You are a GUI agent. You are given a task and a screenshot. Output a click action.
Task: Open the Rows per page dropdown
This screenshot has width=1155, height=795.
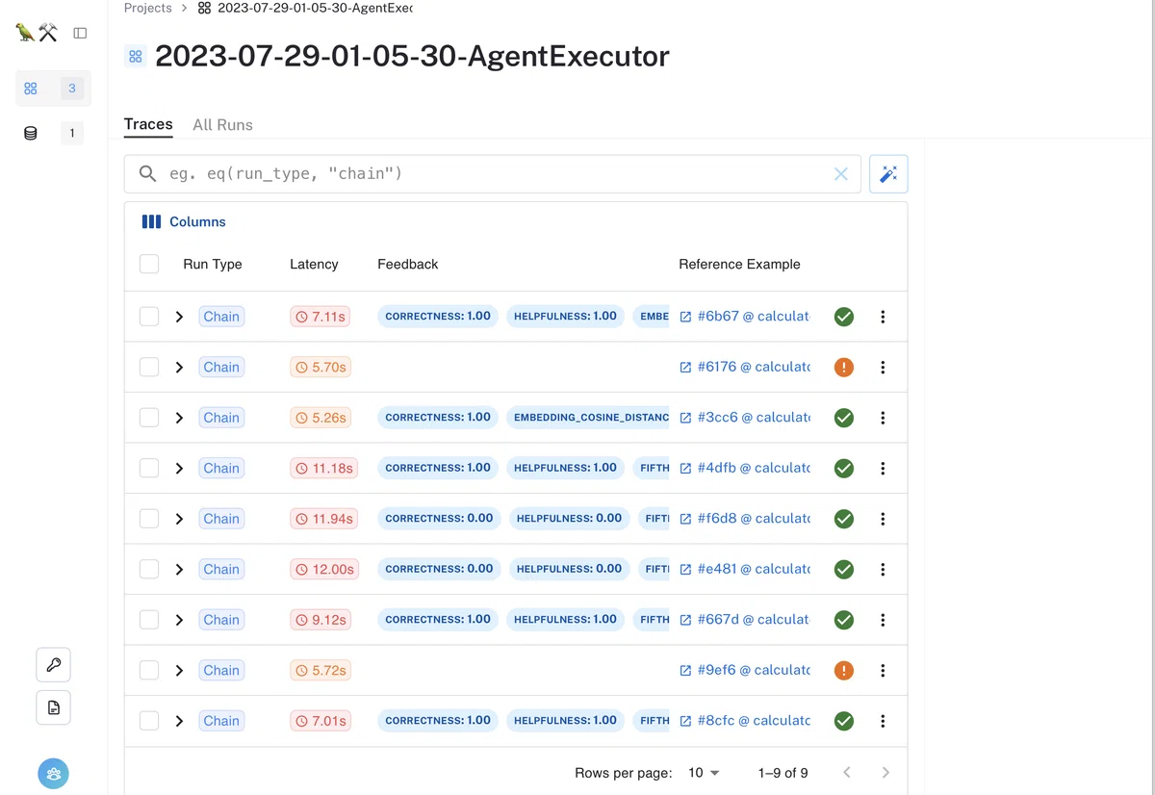[x=704, y=773]
